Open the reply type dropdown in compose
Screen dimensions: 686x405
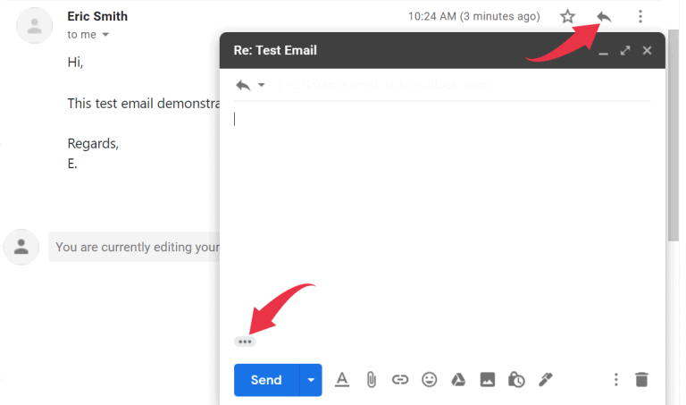coord(251,85)
